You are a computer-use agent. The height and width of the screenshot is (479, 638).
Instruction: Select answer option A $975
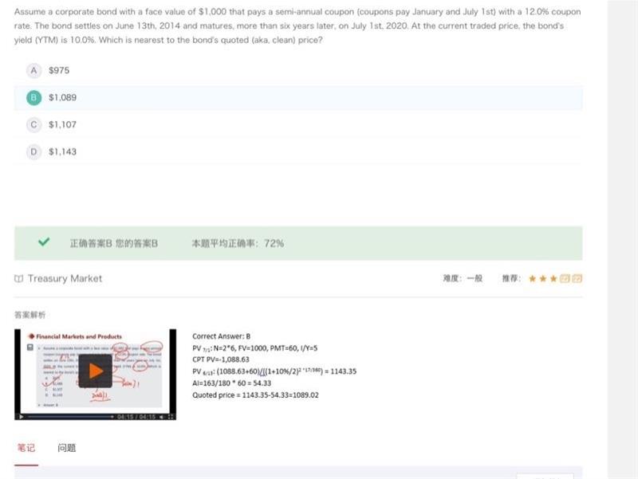click(x=298, y=70)
